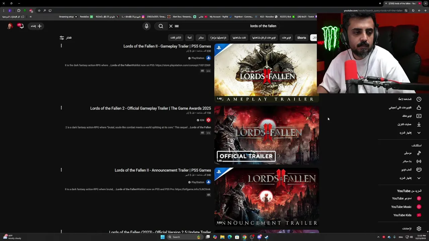This screenshot has height=241, width=429.
Task: Open the Streaming setup bookmark
Action: click(68, 17)
